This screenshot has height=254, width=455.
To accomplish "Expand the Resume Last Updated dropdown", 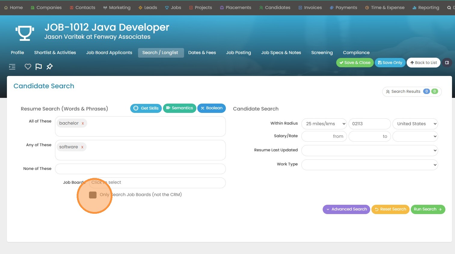I will pyautogui.click(x=369, y=150).
